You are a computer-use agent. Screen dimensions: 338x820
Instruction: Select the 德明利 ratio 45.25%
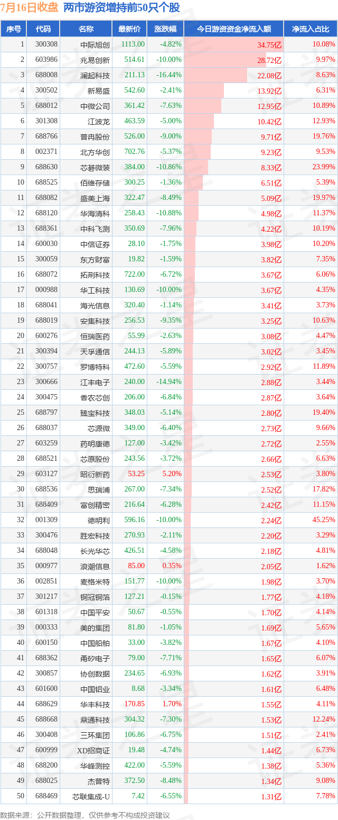tap(324, 520)
